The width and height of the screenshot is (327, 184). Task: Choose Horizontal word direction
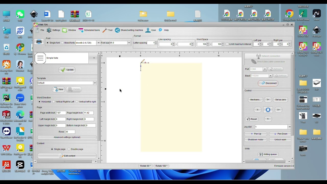(39, 102)
